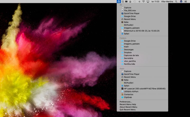Open the Dropbox folder entry
Viewport: 190px width, 117px height.
coord(128,53)
